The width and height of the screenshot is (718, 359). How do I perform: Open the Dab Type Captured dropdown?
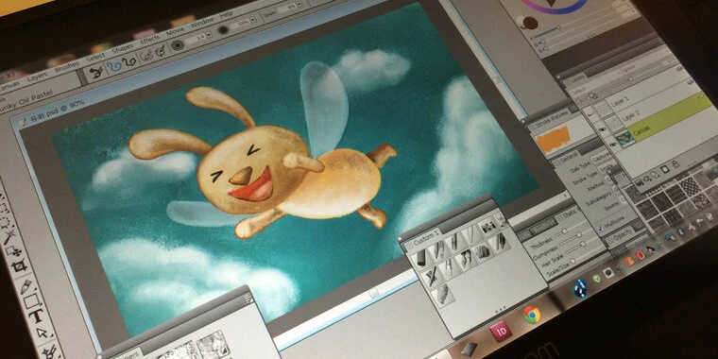pyautogui.click(x=600, y=158)
